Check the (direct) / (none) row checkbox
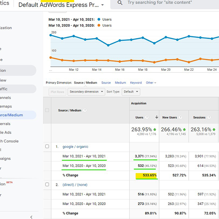The width and height of the screenshot is (219, 219). (47, 184)
